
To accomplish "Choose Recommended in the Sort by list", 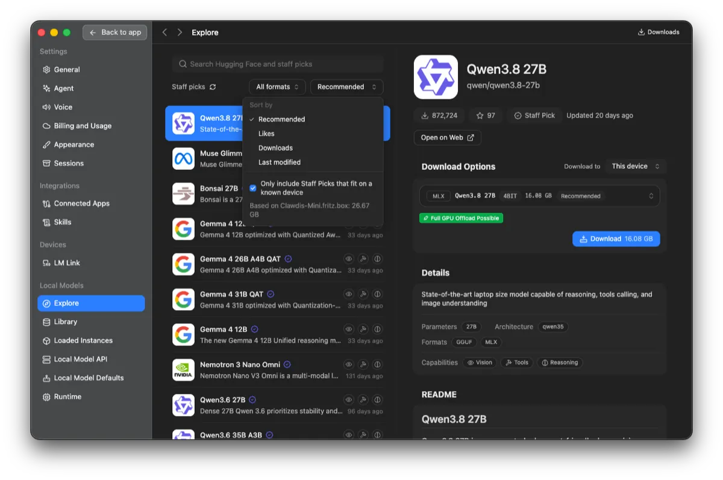I will [313, 119].
